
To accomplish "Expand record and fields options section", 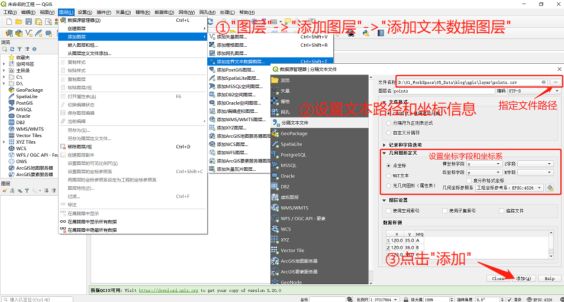I will (384, 145).
